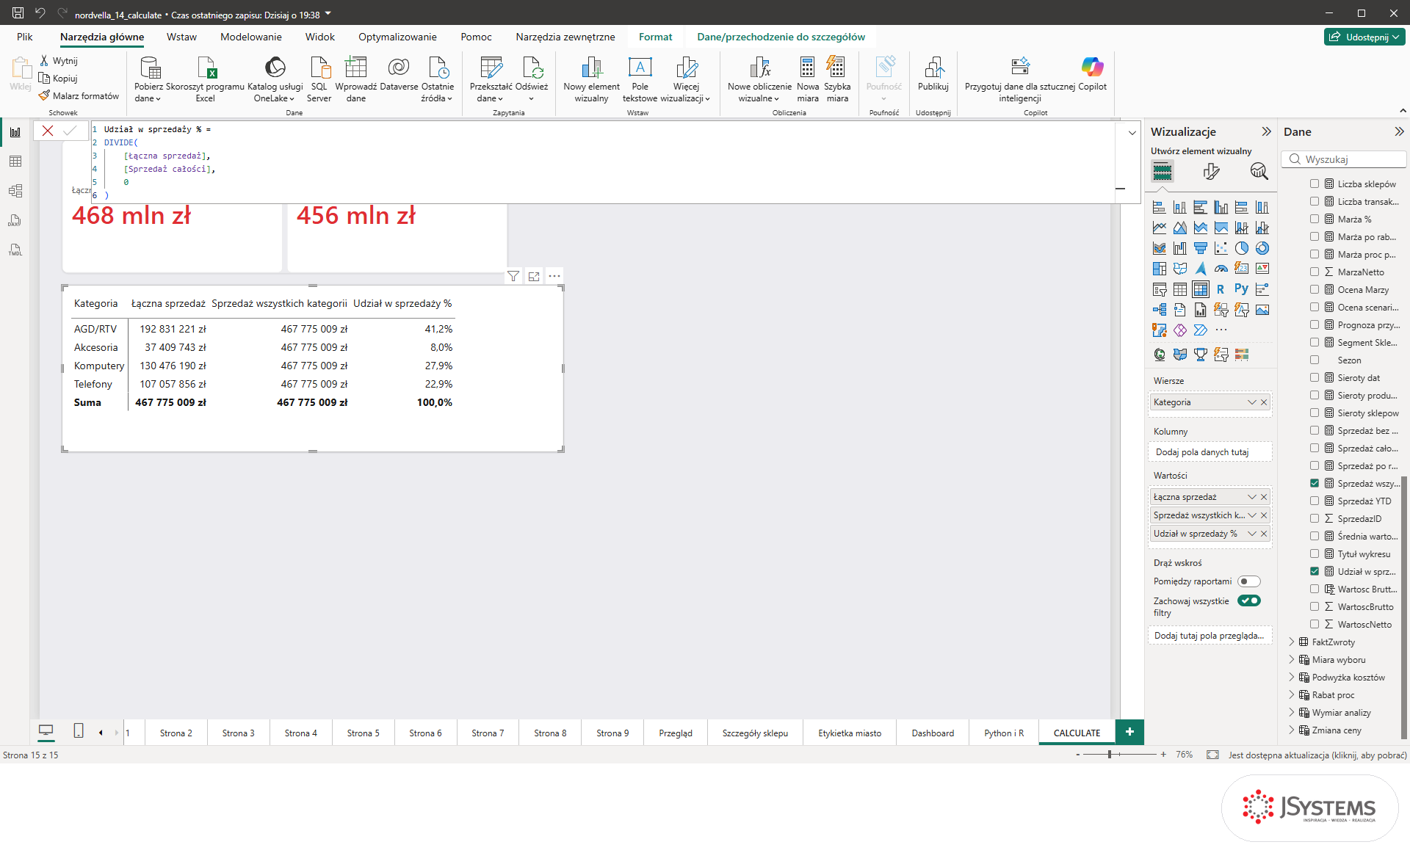Open the Widok ribbon tab
The image size is (1410, 853).
320,37
